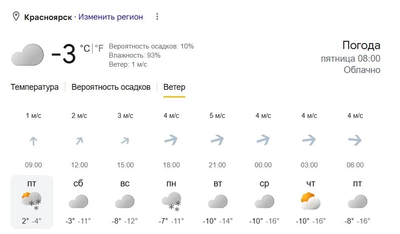This screenshot has width=400, height=234.
Task: Click the large cloudy current weather icon
Action: click(28, 54)
